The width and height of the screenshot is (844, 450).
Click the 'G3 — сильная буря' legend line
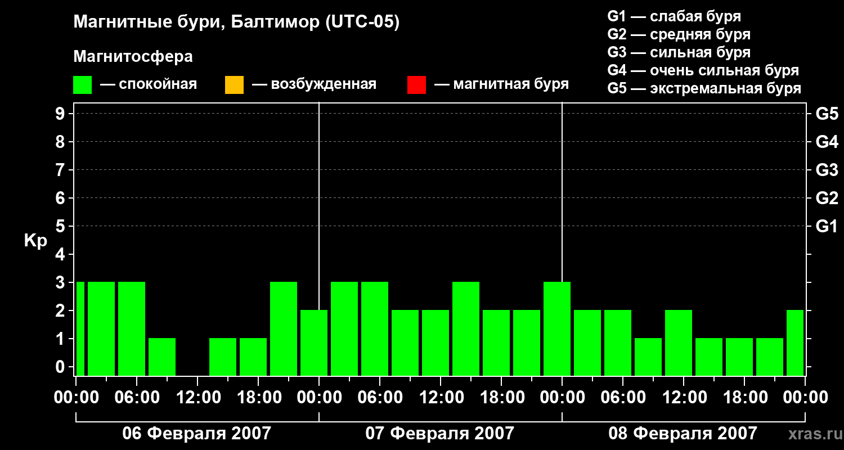point(679,52)
